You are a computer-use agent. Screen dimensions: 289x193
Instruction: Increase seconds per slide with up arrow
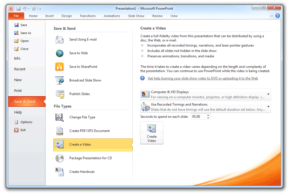point(208,115)
